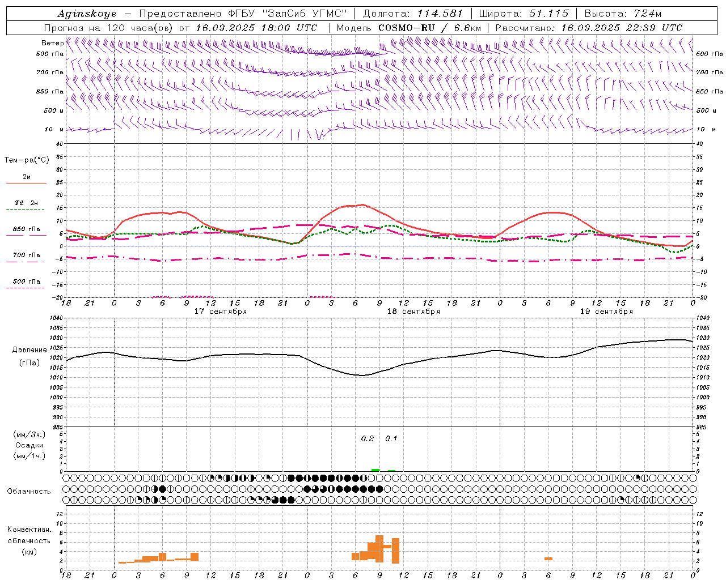
Task: Click the elevation label Высота: 724м
Action: (x=623, y=14)
